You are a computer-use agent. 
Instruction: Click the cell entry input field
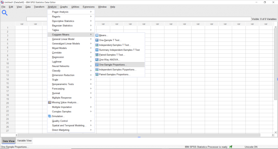tap(138, 19)
